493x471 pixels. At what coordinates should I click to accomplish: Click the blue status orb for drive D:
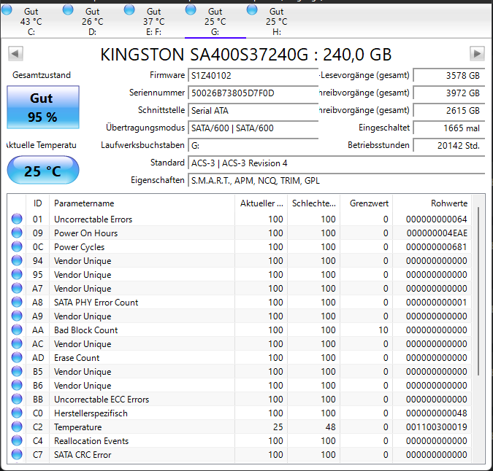68,9
